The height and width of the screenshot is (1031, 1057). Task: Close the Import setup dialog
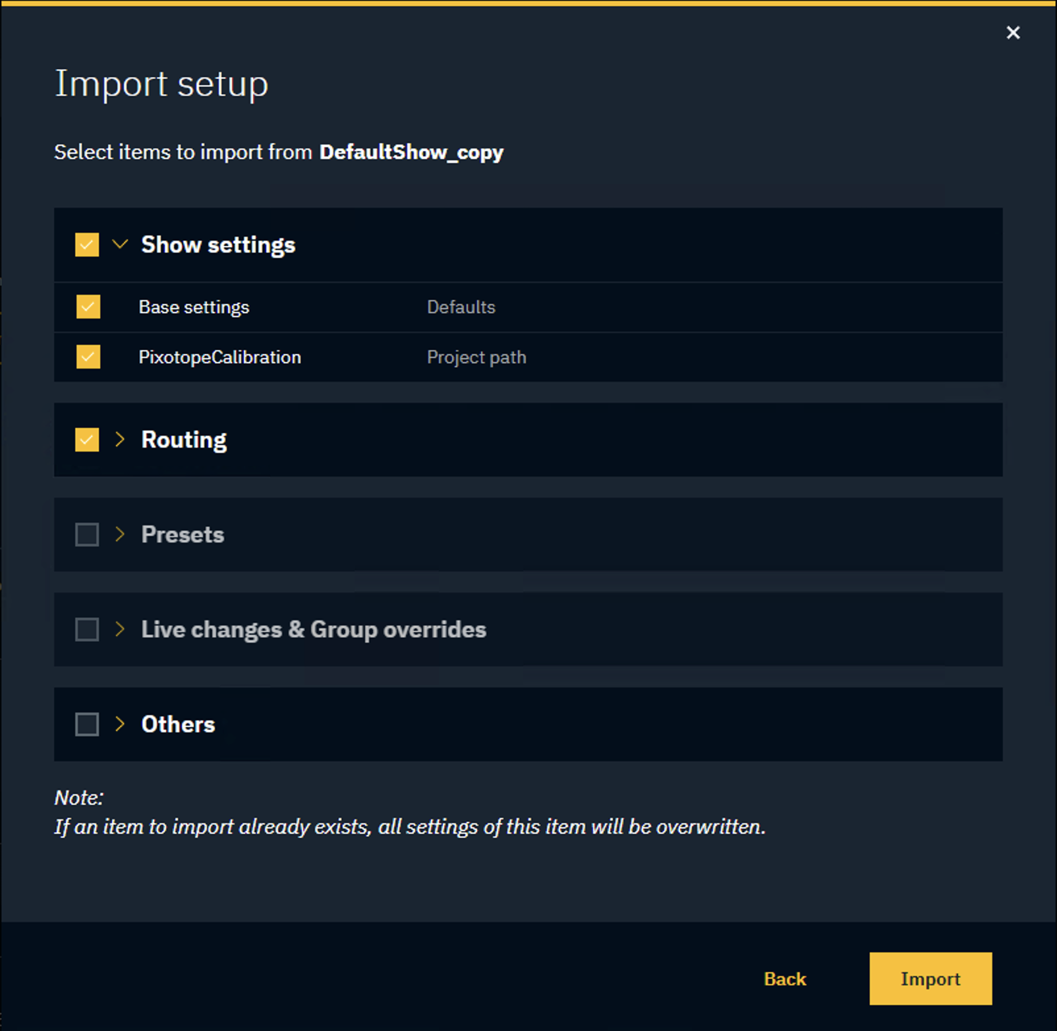point(1013,32)
